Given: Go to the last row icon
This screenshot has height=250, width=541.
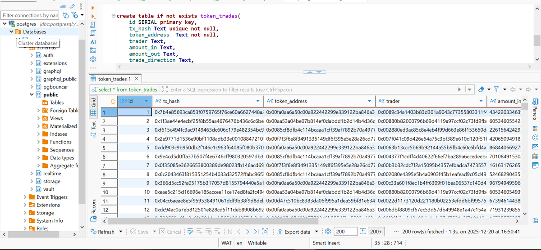Looking at the screenshot, I should (256, 232).
